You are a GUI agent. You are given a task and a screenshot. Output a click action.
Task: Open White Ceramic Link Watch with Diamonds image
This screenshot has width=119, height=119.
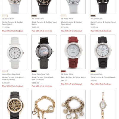pyautogui.click(x=15, y=52)
